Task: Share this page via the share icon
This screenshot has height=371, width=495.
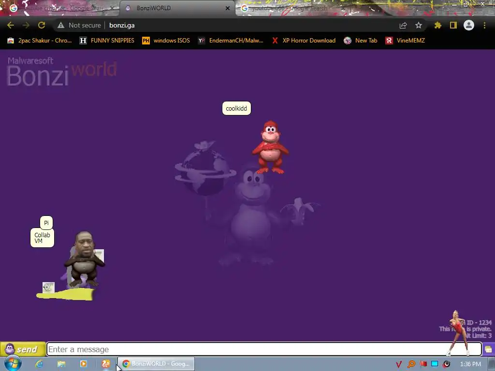Action: pos(403,25)
